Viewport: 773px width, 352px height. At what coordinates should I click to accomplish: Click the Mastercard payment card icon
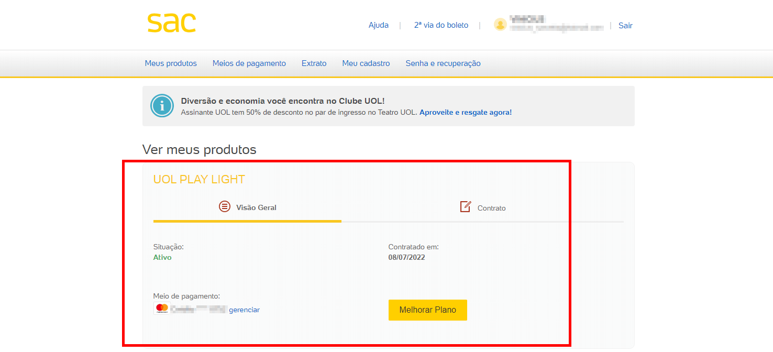point(162,309)
